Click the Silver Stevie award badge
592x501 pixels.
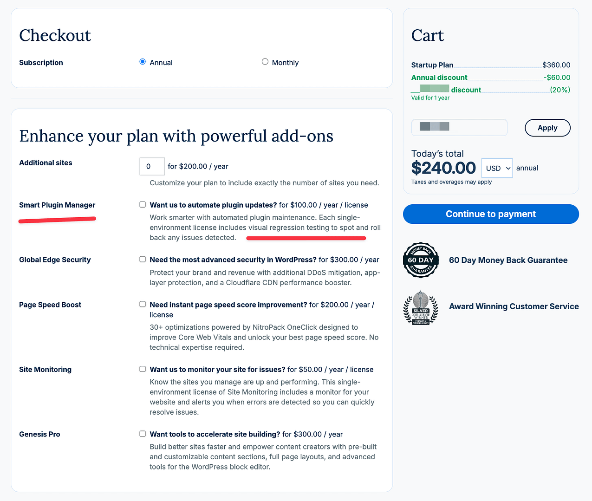tap(421, 307)
